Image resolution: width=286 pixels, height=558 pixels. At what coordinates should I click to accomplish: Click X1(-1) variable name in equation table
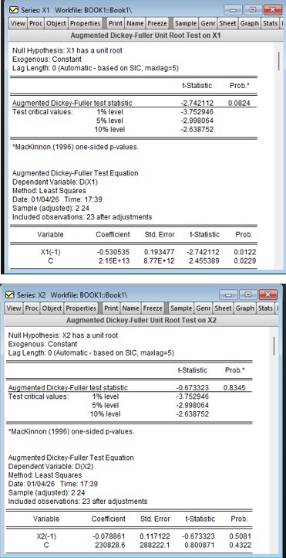pos(50,252)
